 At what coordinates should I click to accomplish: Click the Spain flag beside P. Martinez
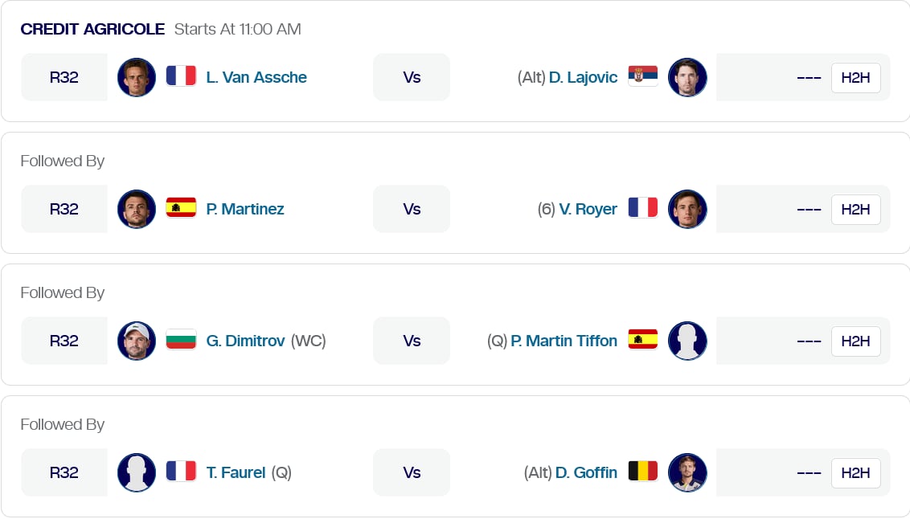click(x=181, y=209)
